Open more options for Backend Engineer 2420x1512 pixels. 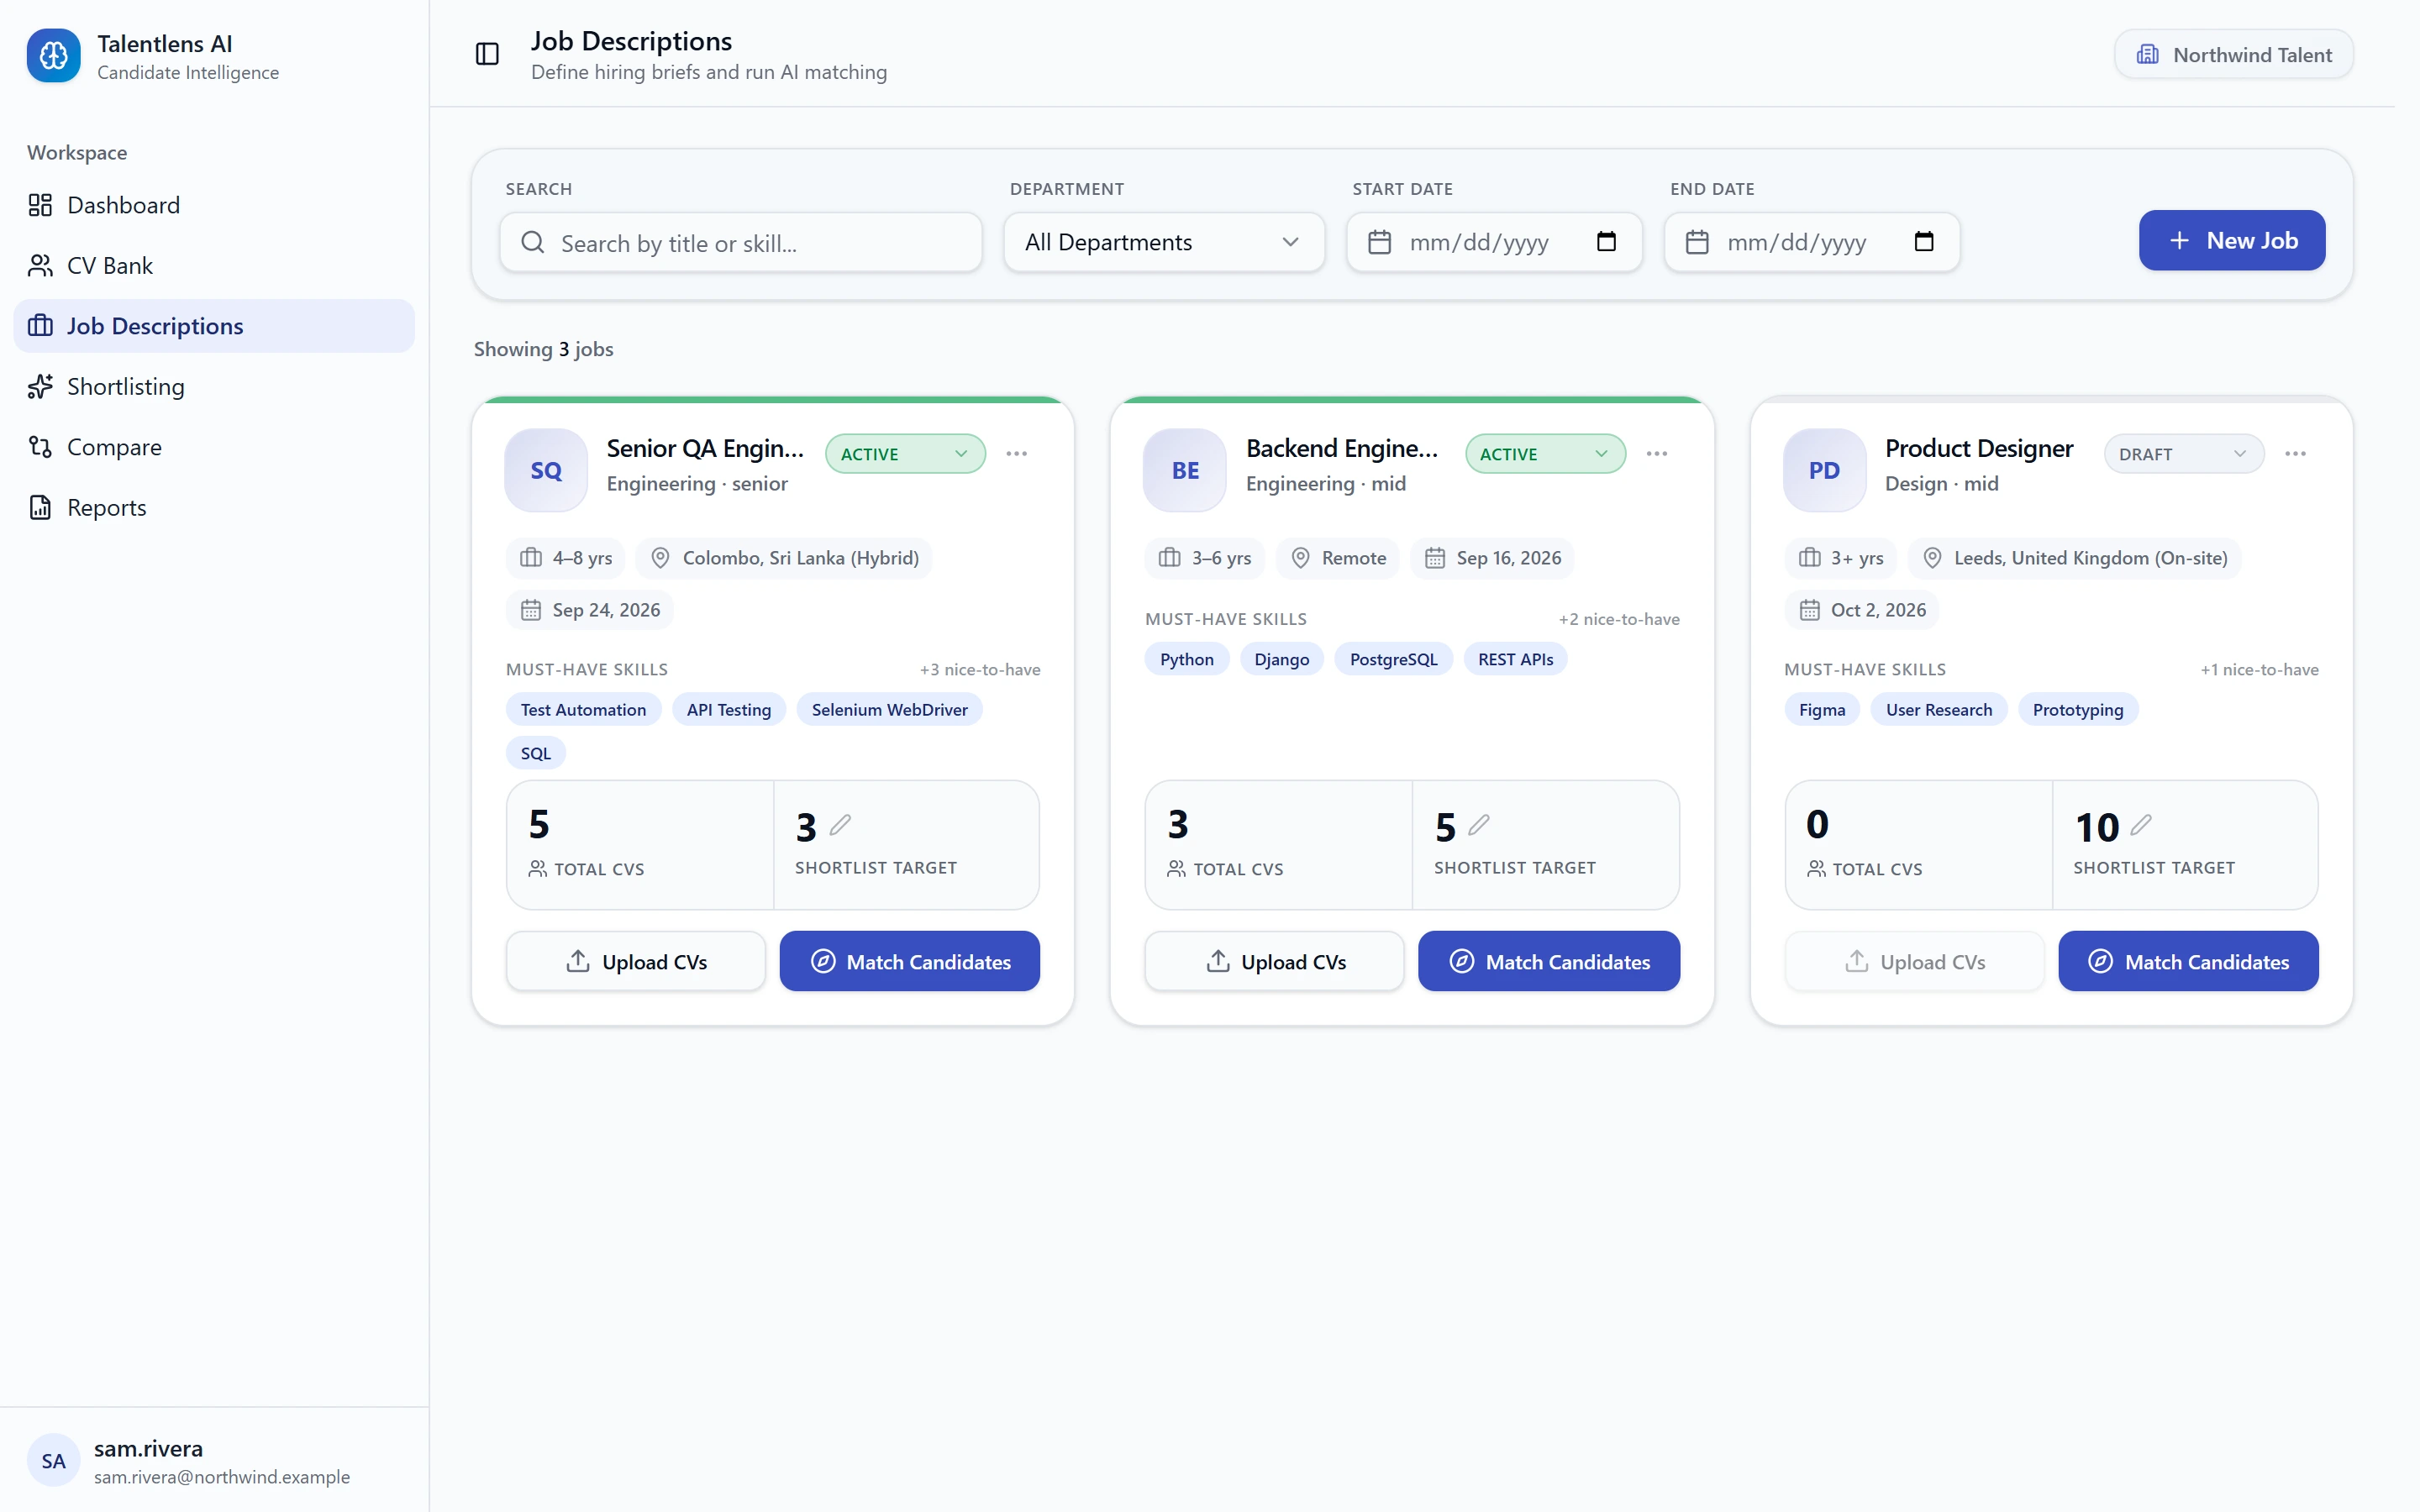(1657, 454)
